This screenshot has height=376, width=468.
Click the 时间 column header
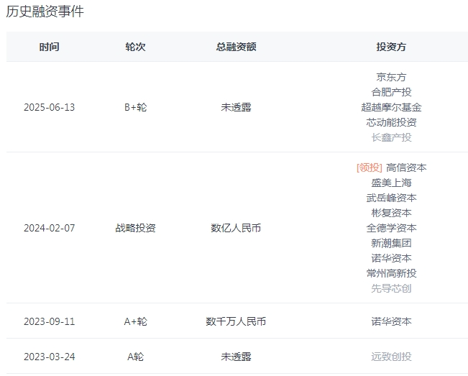click(x=50, y=47)
